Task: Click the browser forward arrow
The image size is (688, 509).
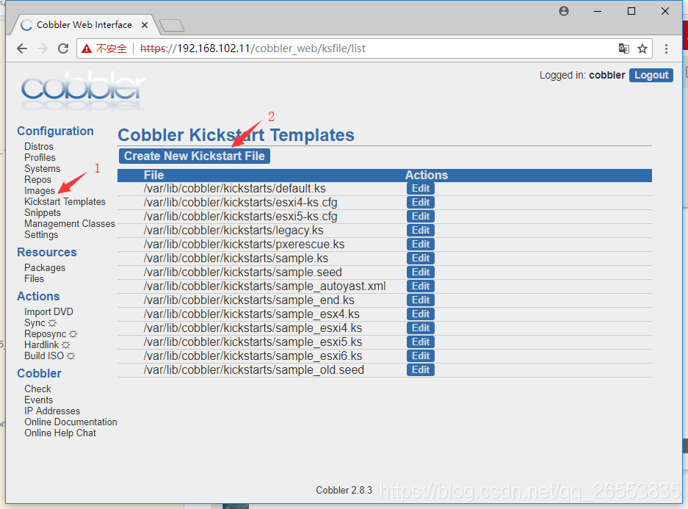Action: tap(43, 48)
